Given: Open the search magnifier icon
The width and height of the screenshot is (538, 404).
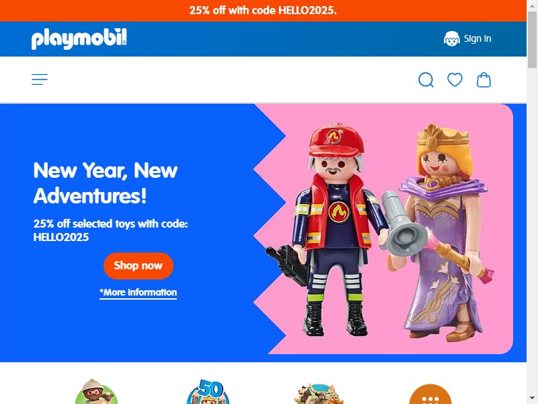Looking at the screenshot, I should coord(426,80).
